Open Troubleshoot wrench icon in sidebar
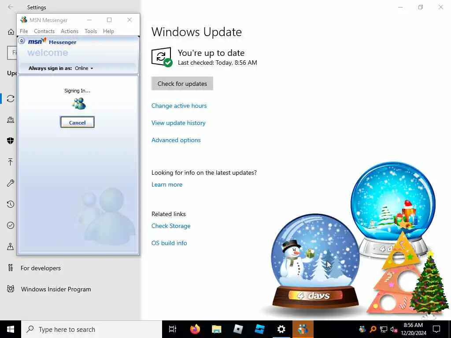Viewport: 451px width, 338px height. tap(11, 183)
